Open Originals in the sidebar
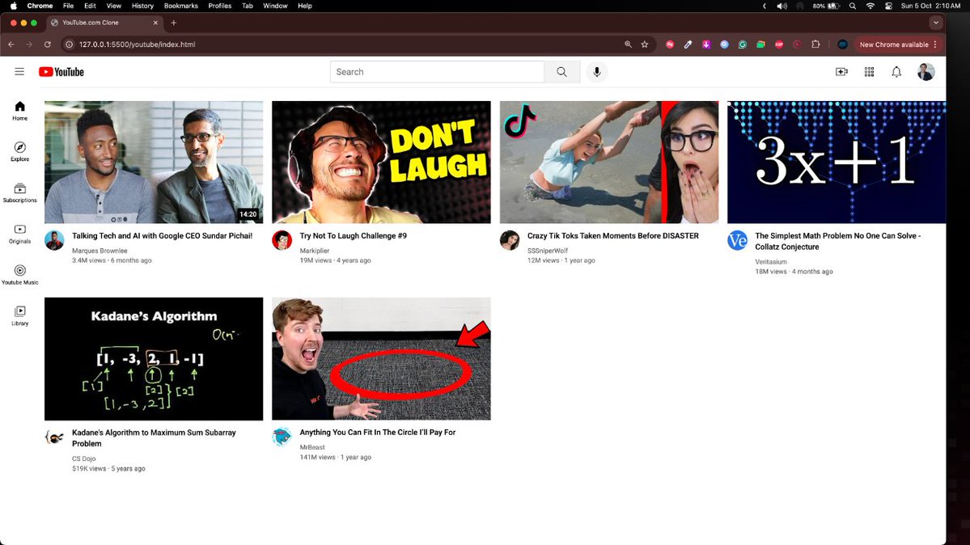 (19, 234)
